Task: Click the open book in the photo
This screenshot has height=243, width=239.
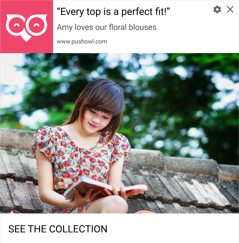Action: pyautogui.click(x=106, y=188)
